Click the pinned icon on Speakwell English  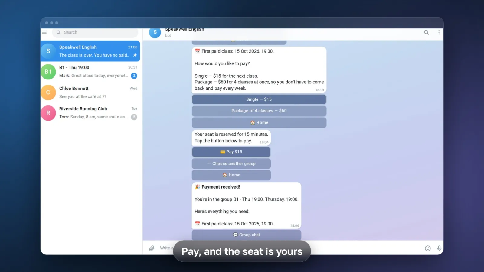(x=135, y=55)
